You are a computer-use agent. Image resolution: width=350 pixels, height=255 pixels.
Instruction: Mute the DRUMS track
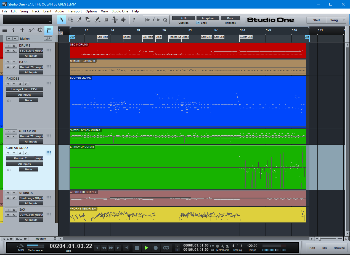point(8,45)
